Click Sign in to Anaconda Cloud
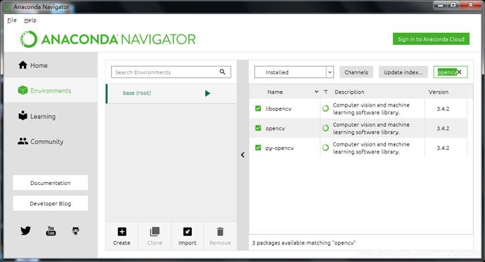This screenshot has height=262, width=485. tap(431, 39)
